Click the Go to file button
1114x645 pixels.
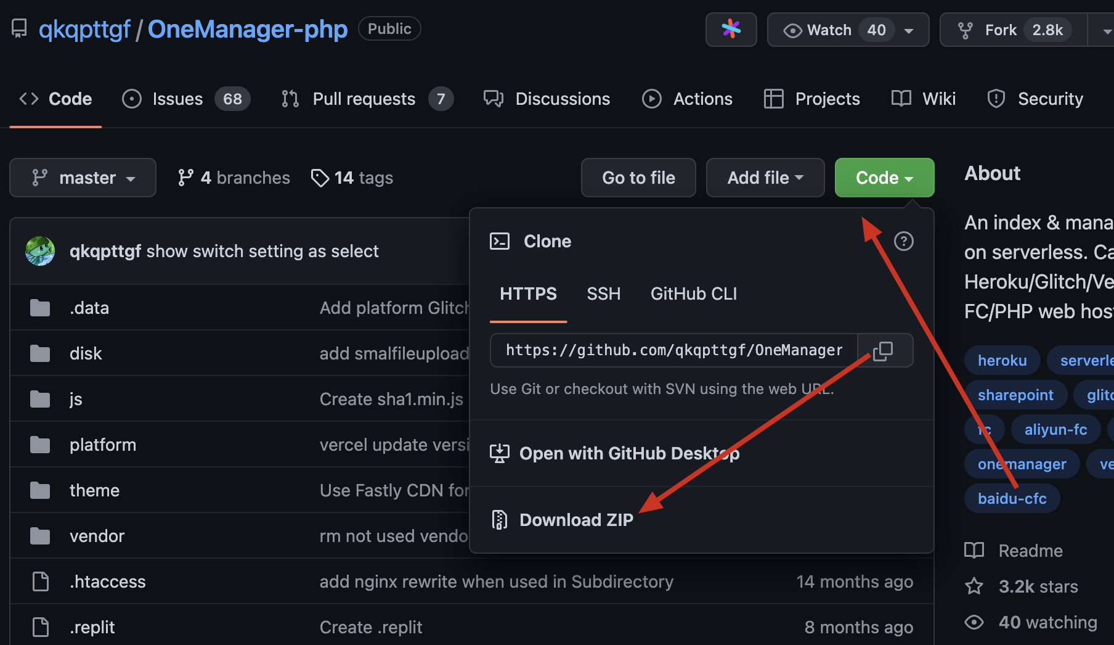(x=638, y=178)
